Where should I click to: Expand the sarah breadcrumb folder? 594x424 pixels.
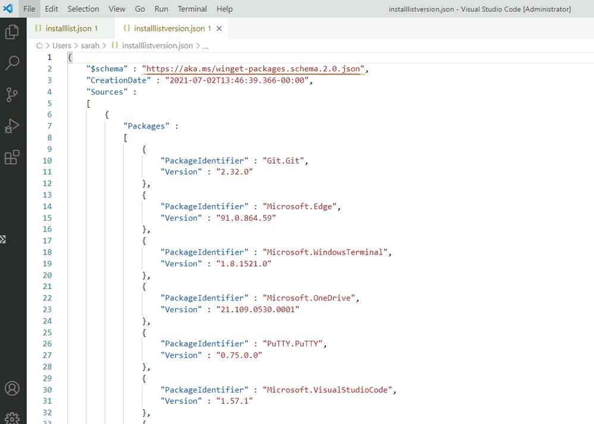pyautogui.click(x=90, y=46)
